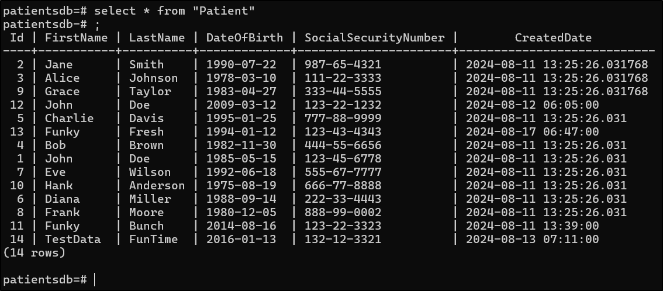Click the last name Anderson

click(x=157, y=186)
